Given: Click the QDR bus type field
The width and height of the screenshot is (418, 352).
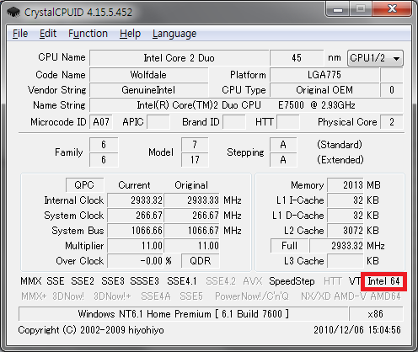Looking at the screenshot, I should (201, 261).
